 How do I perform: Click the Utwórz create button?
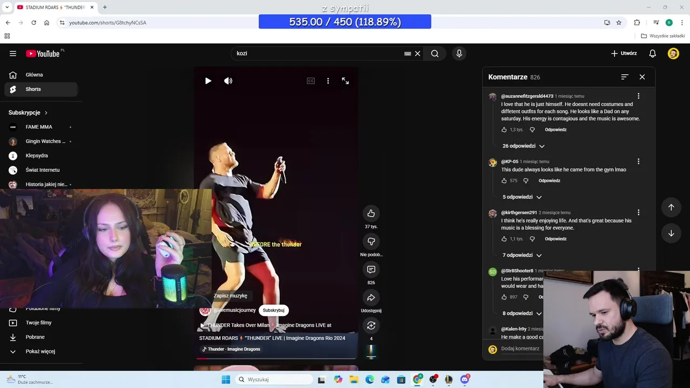pos(624,53)
